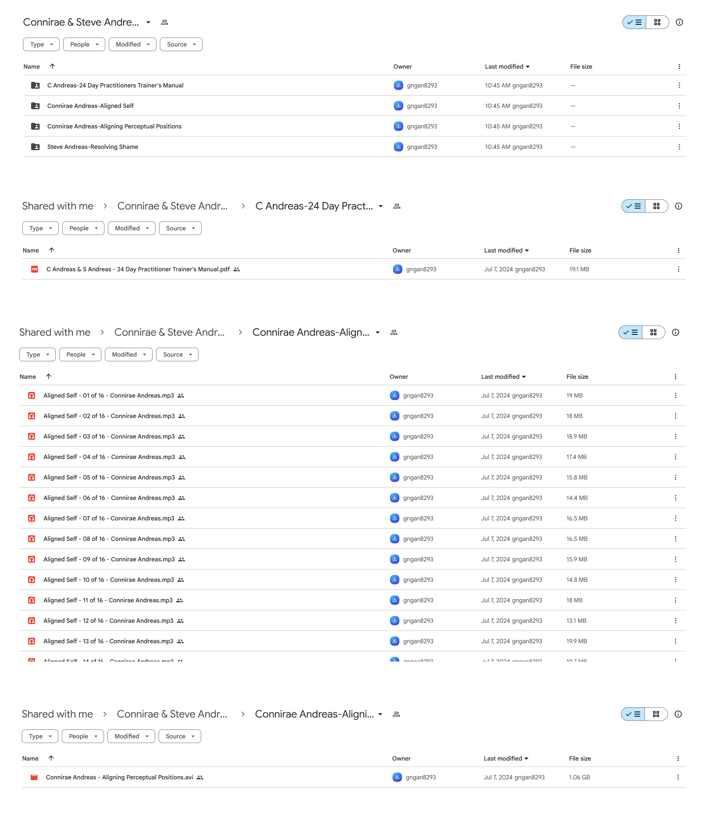This screenshot has height=819, width=711.
Task: Switch to list layout in top section
Action: click(634, 22)
